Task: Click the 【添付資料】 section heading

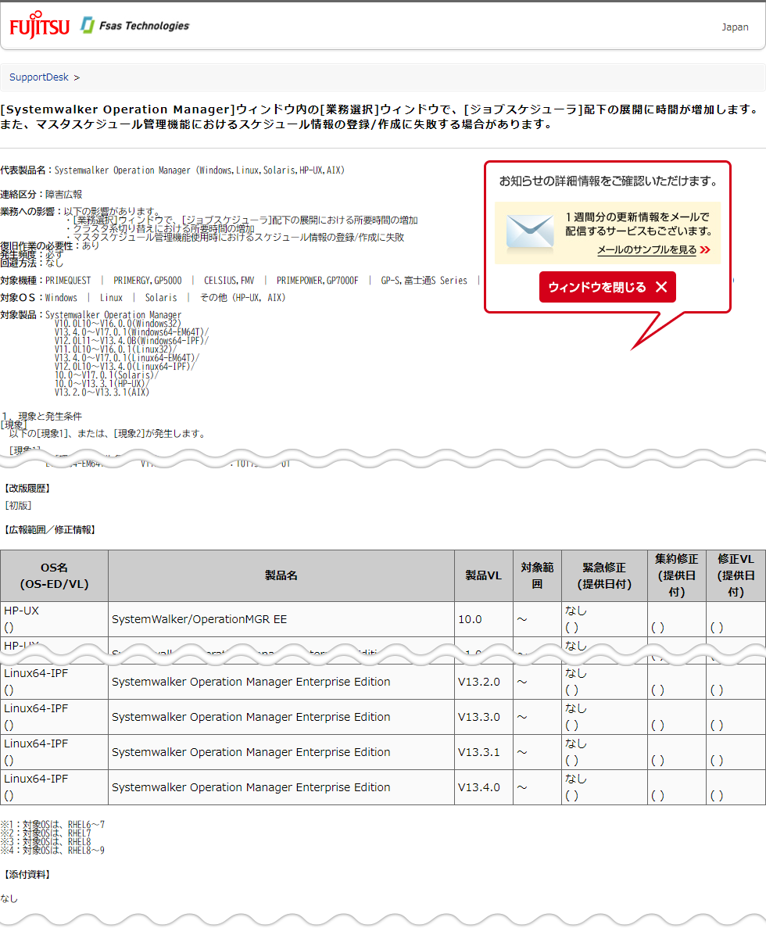Action: click(27, 875)
